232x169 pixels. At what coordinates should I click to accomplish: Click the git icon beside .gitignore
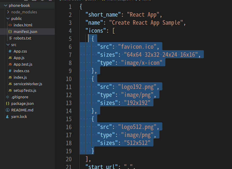tap(7, 97)
